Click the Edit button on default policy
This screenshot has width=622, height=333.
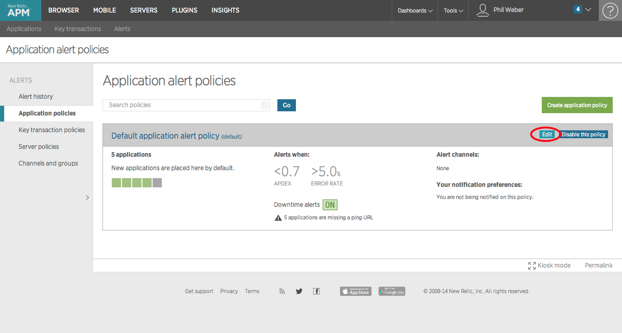[x=547, y=134]
